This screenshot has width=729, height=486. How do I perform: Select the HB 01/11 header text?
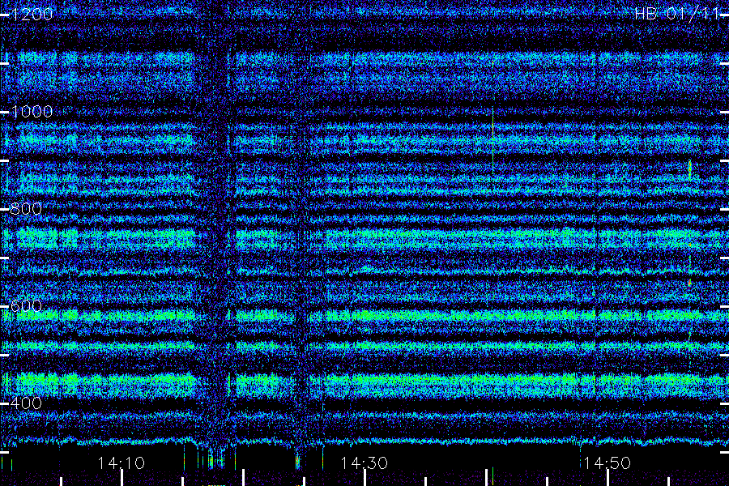pos(677,14)
